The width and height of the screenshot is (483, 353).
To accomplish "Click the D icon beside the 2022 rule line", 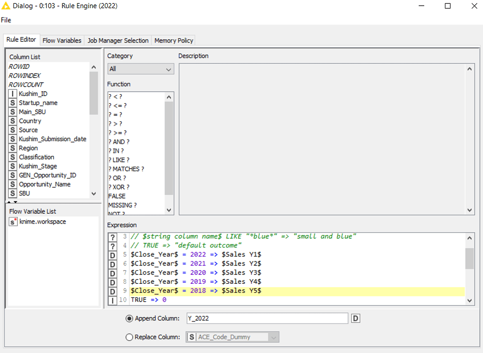I will [112, 255].
